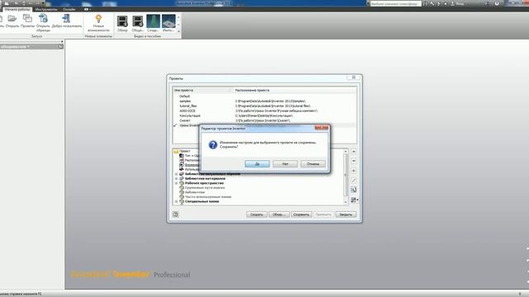Click the key/subscription icon in title bar
The image size is (529, 297).
click(432, 3)
